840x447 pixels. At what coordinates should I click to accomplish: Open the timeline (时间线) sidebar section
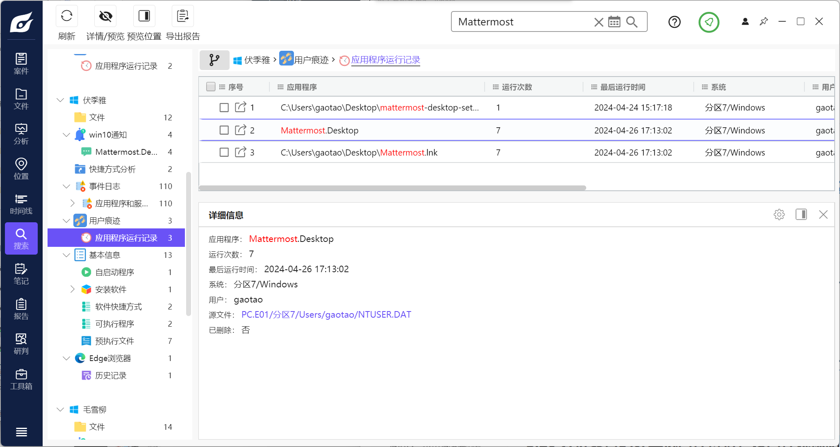point(21,204)
